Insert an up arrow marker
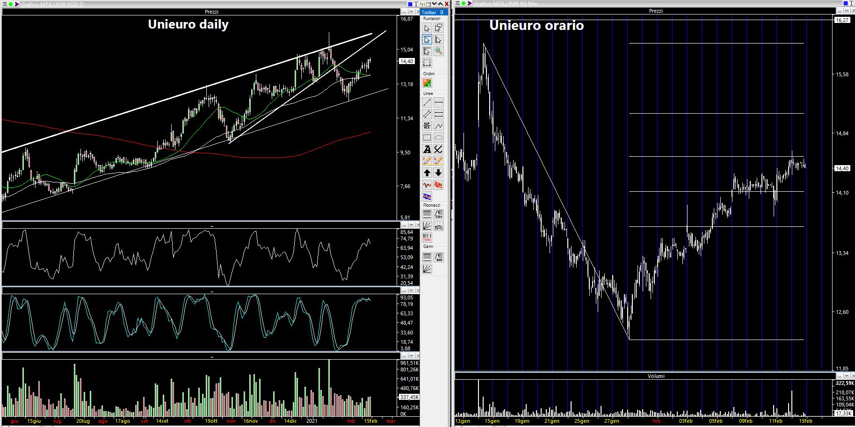 (427, 173)
